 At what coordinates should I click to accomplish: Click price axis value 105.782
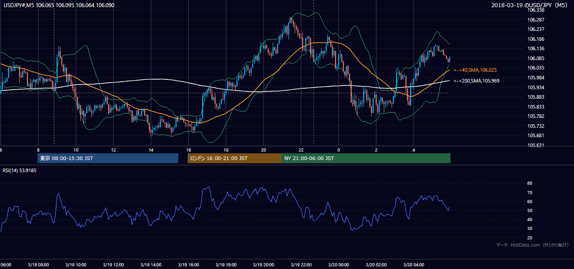536,116
